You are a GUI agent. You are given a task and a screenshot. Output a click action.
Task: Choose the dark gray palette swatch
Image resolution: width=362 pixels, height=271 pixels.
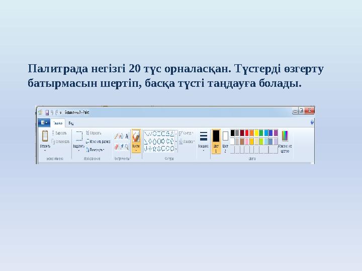click(x=237, y=133)
